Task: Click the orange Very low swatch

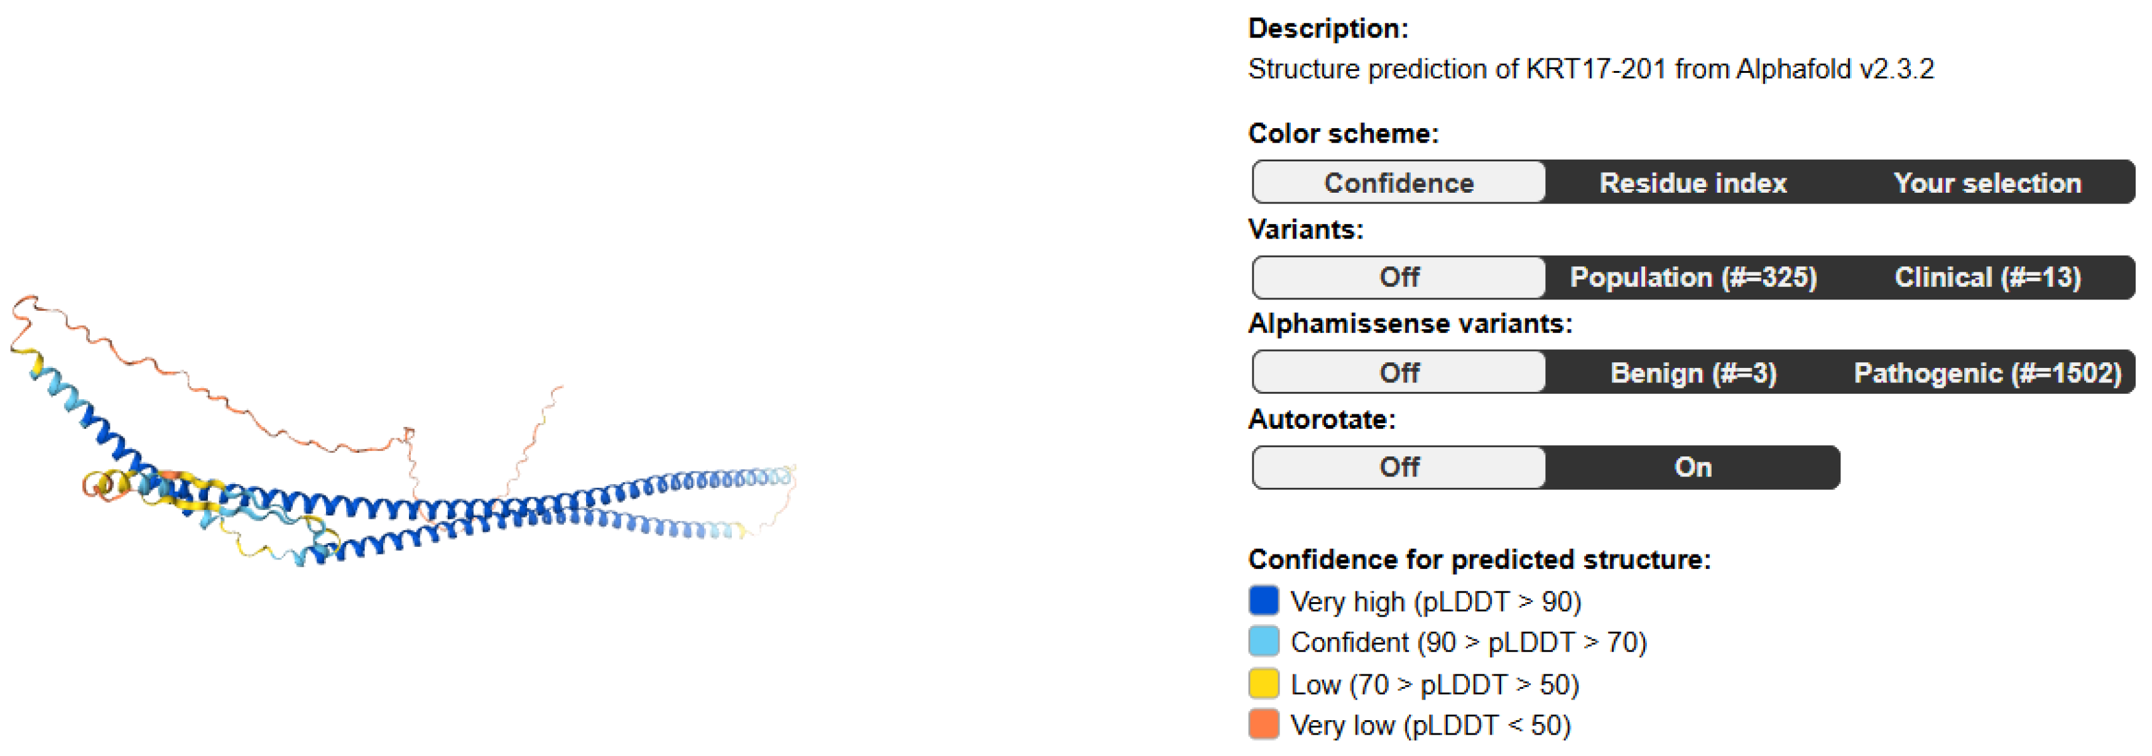Action: 1263,724
